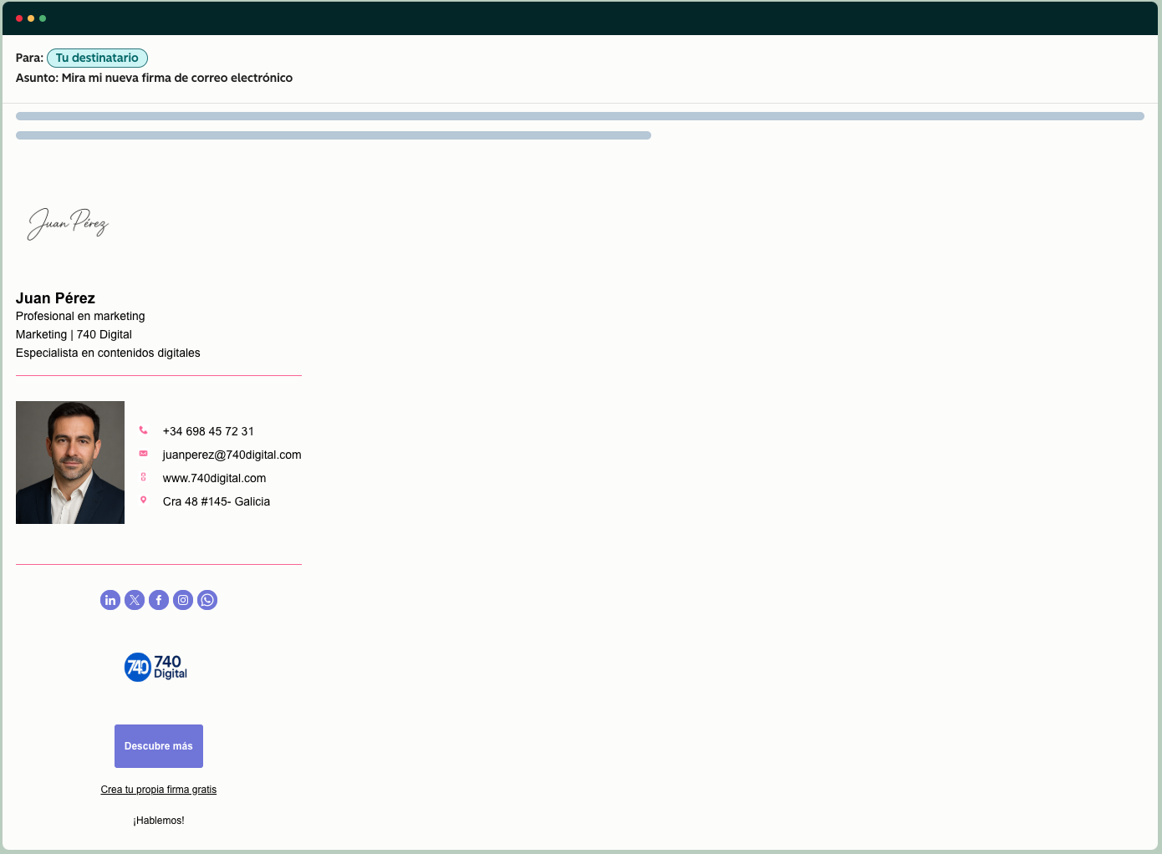Select the X (Twitter) social icon
Image resolution: width=1162 pixels, height=854 pixels.
pyautogui.click(x=134, y=600)
